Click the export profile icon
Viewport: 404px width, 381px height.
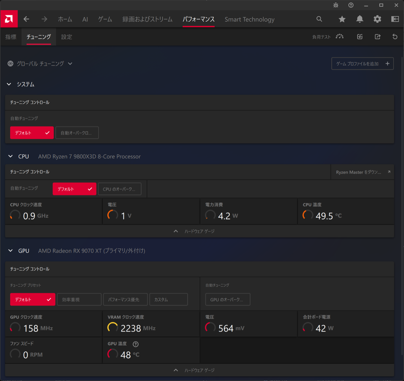(378, 36)
